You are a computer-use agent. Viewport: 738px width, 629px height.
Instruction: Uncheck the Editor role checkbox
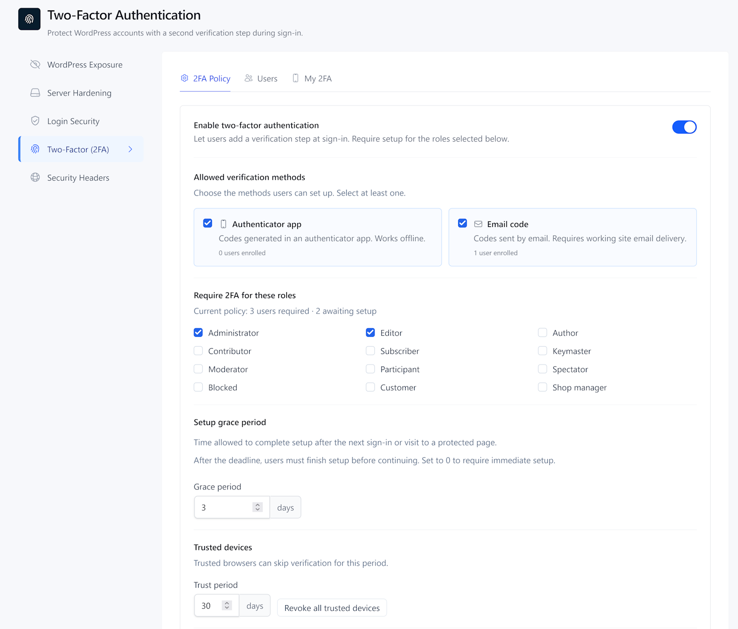pyautogui.click(x=370, y=332)
